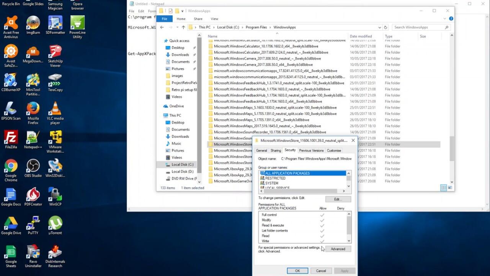The width and height of the screenshot is (490, 276).
Task: Launch TeraCopy desktop shortcut
Action: pos(55,82)
